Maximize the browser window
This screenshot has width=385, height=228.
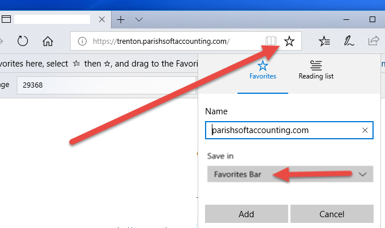pyautogui.click(x=372, y=19)
